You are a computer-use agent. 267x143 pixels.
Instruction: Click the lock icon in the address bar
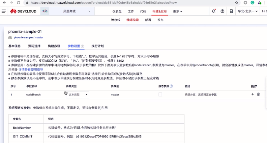click(x=27, y=3)
